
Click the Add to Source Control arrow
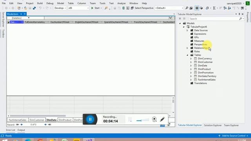pos(219,136)
